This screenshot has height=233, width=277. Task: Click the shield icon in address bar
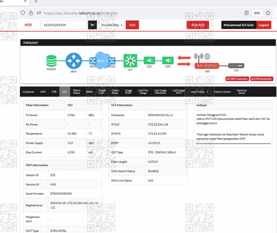23,13
